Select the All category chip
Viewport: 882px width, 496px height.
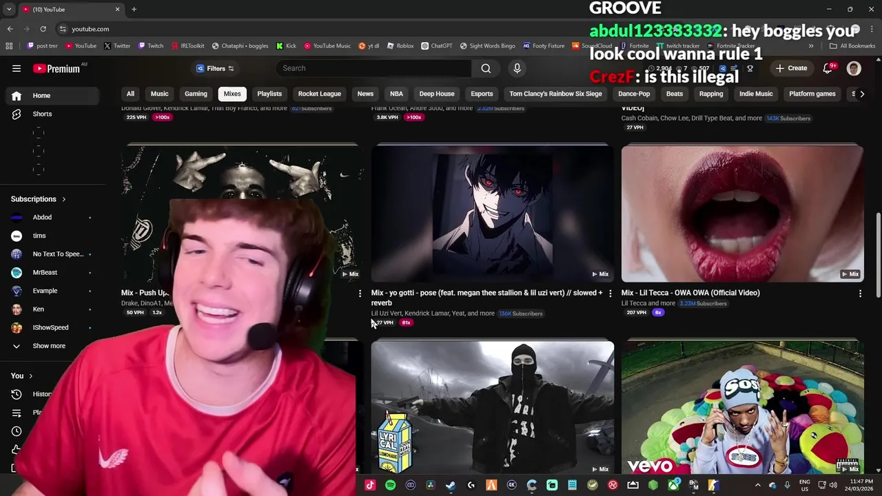point(130,94)
